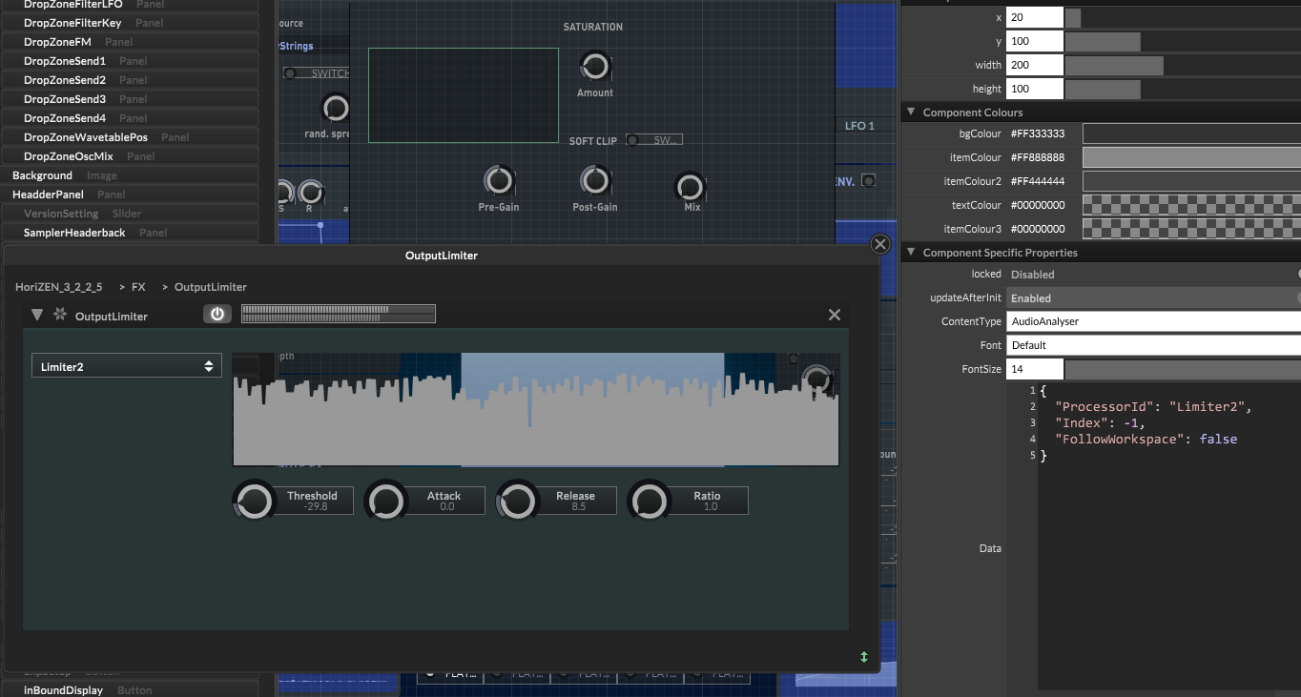Click the Pre-Gain knob
The image size is (1301, 697).
(499, 180)
